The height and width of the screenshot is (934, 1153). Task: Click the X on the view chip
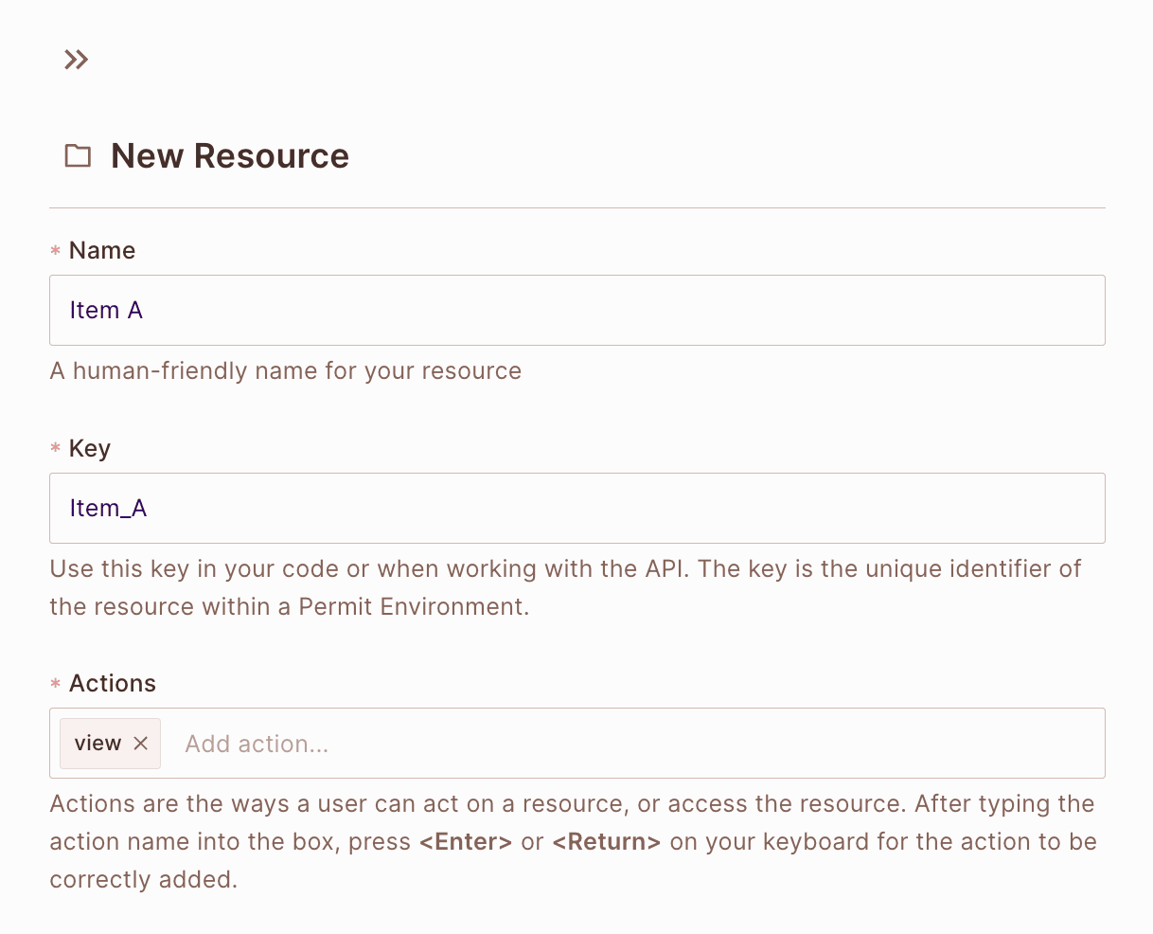[x=140, y=744]
